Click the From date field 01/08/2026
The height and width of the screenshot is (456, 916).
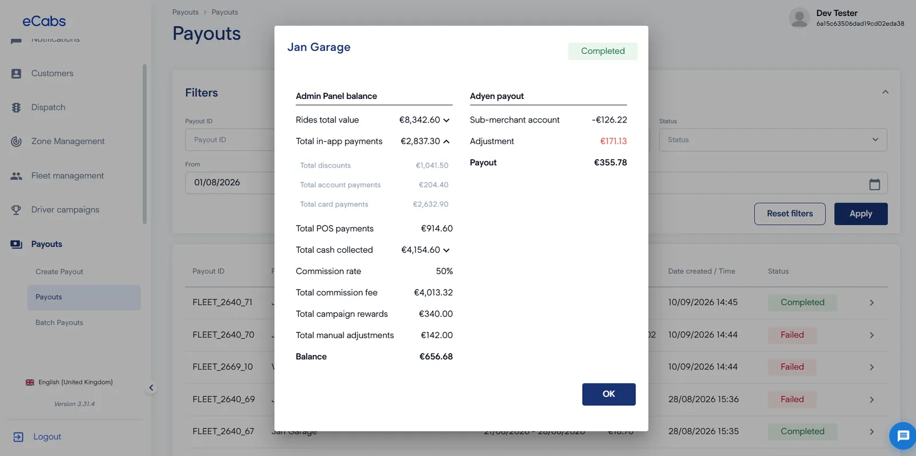[x=230, y=183]
